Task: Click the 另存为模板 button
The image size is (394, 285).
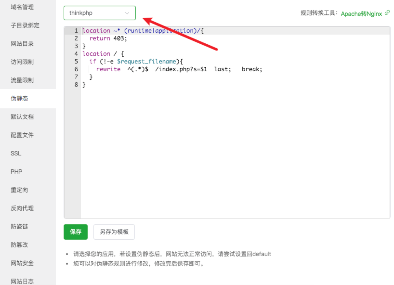Action: tap(114, 232)
